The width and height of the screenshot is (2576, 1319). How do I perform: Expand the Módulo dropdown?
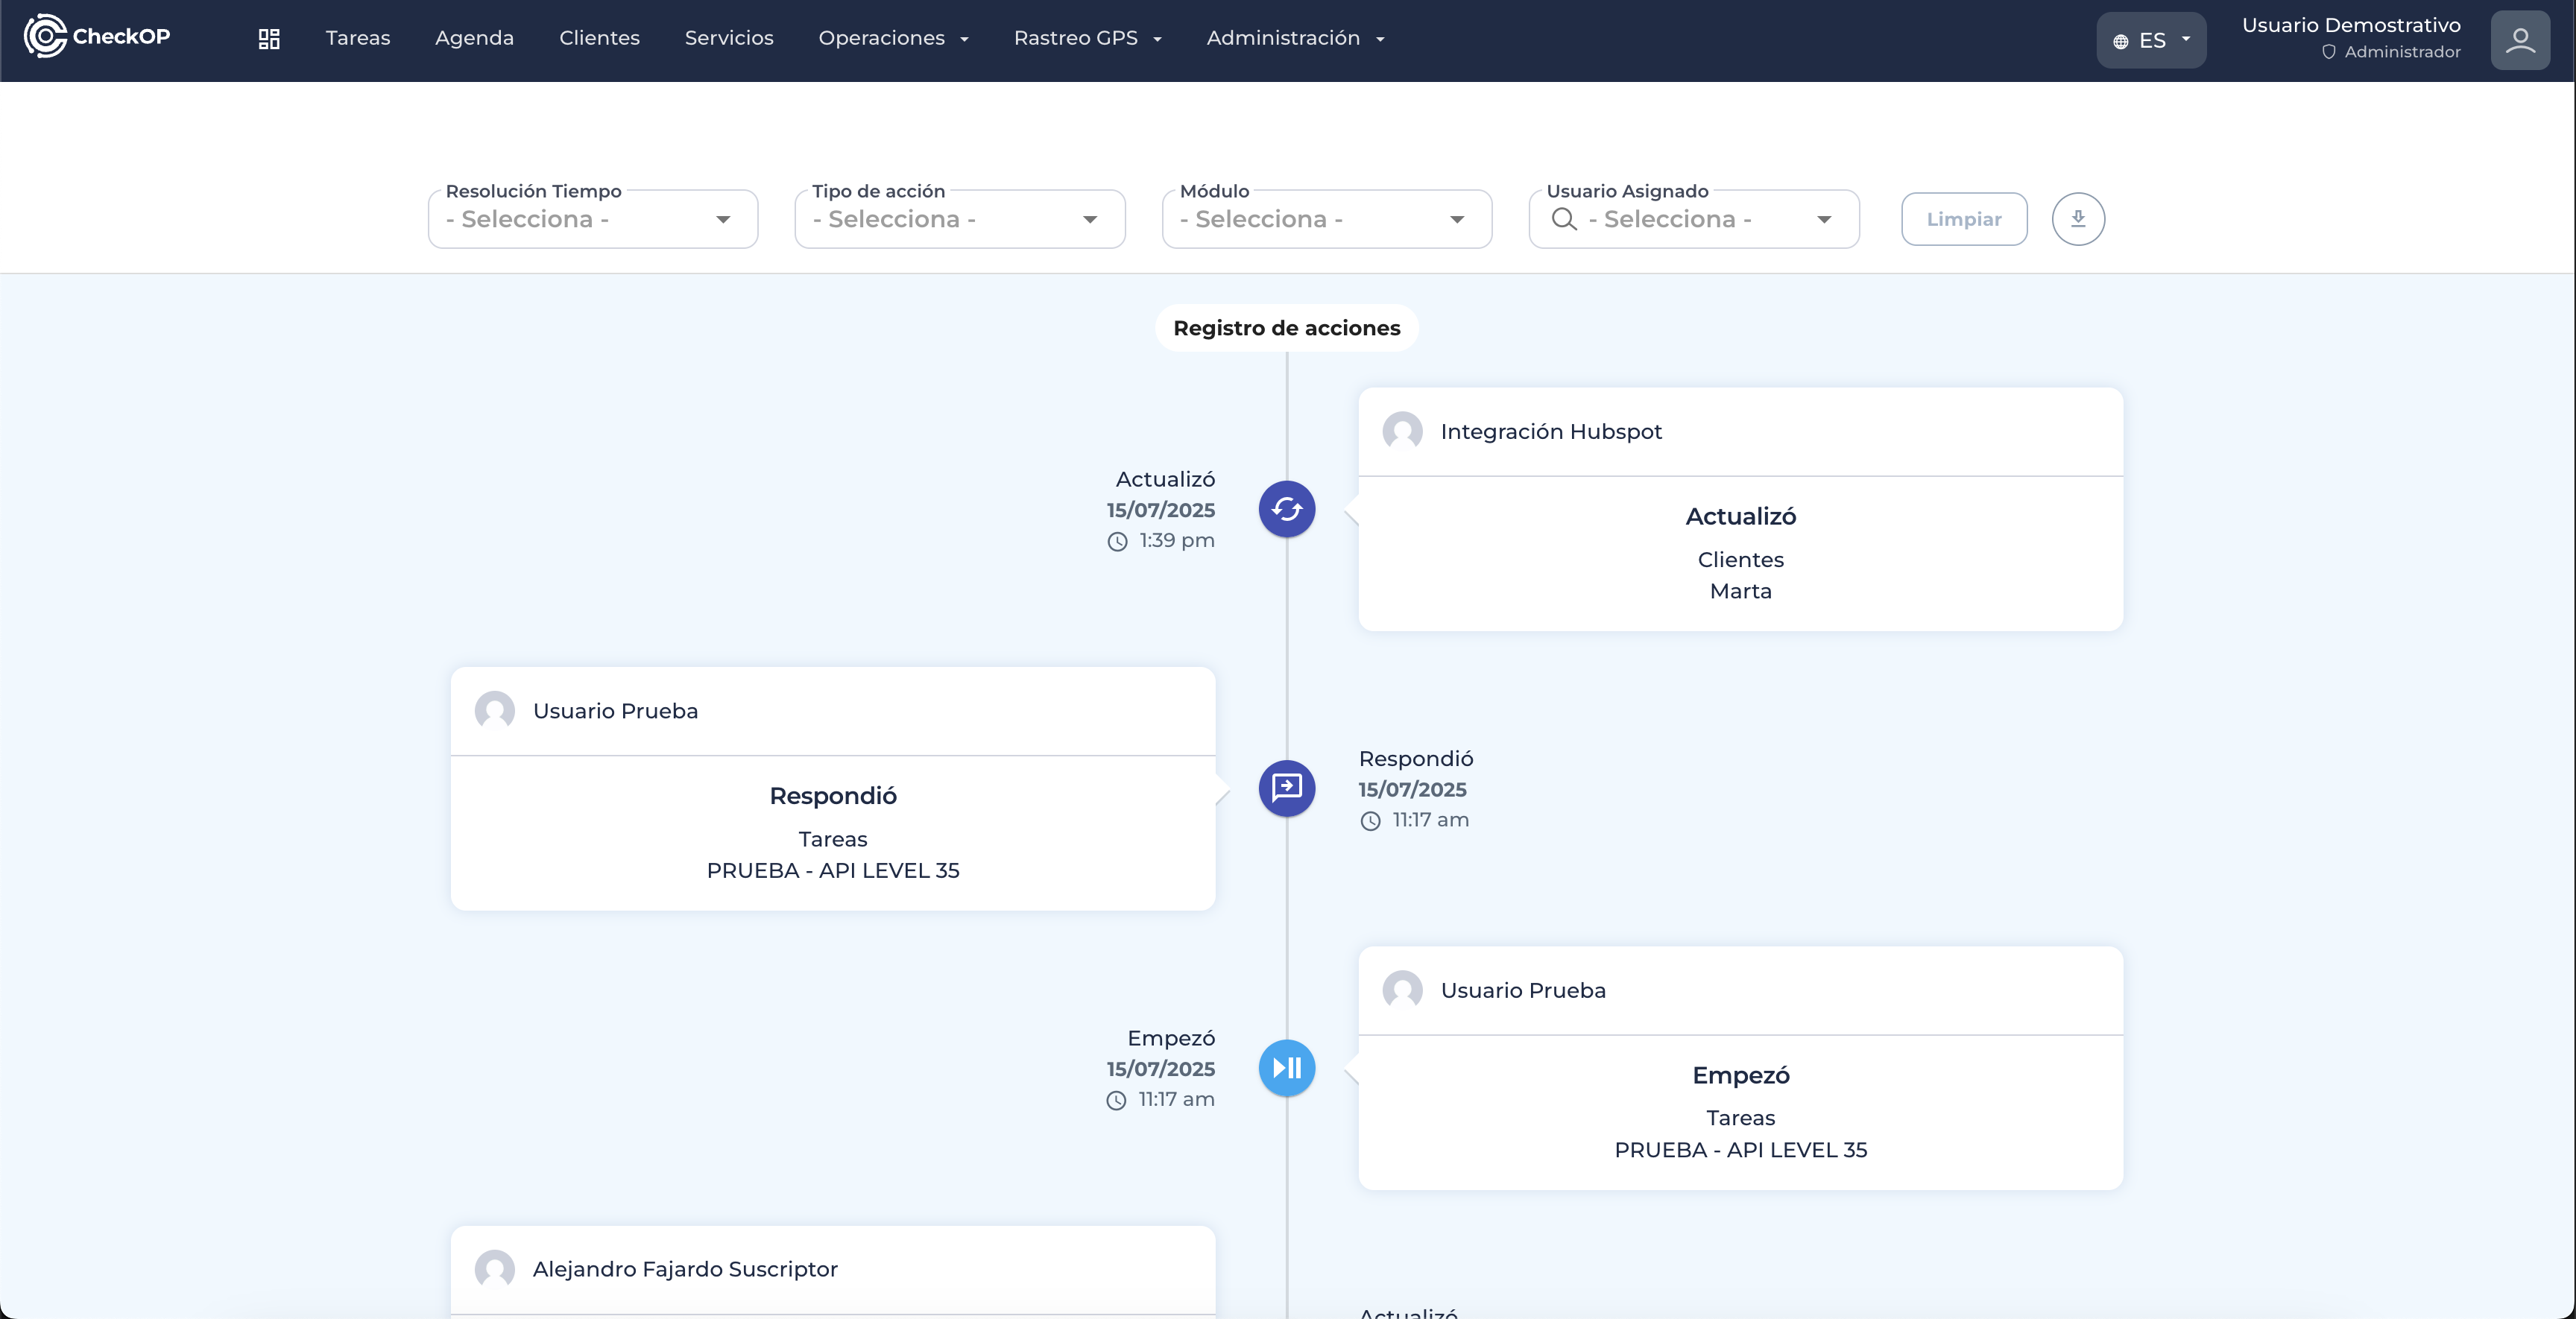(1326, 219)
